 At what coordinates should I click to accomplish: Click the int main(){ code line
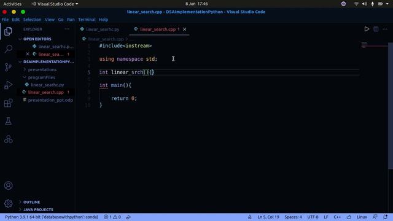tap(115, 85)
